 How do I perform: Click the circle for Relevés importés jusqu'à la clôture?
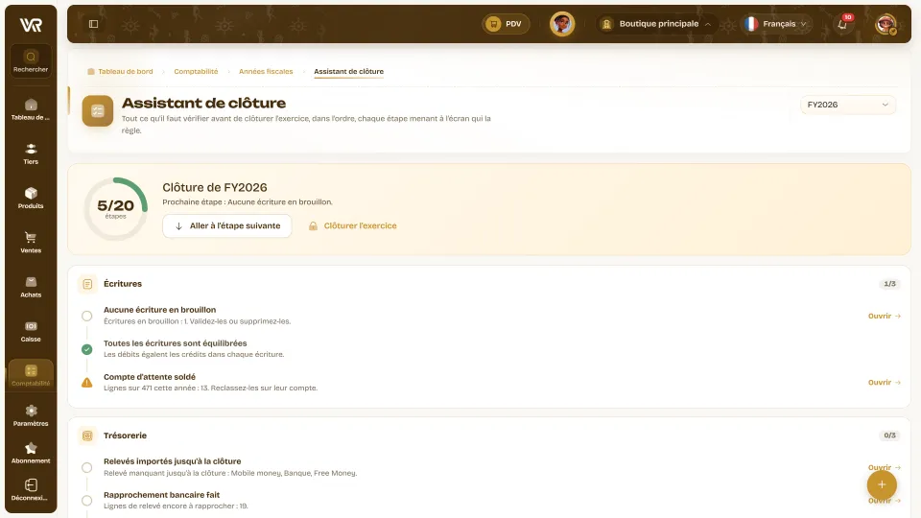[x=87, y=467]
